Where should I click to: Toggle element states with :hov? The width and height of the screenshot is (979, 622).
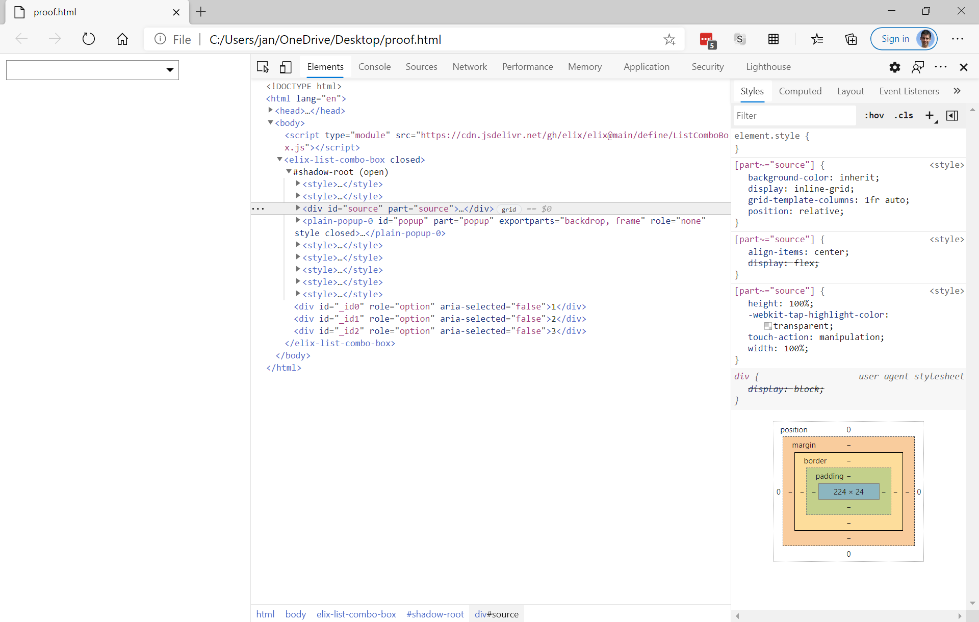(873, 115)
